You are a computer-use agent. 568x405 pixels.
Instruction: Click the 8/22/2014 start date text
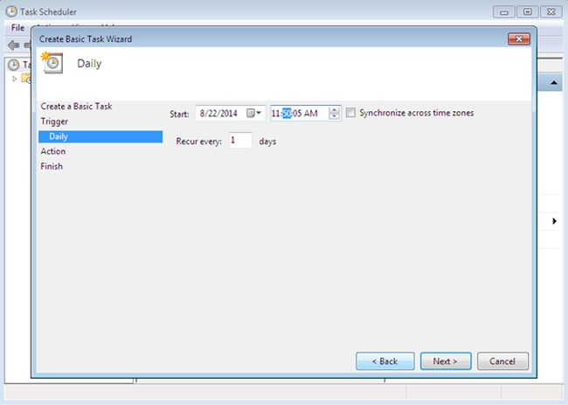coord(218,114)
